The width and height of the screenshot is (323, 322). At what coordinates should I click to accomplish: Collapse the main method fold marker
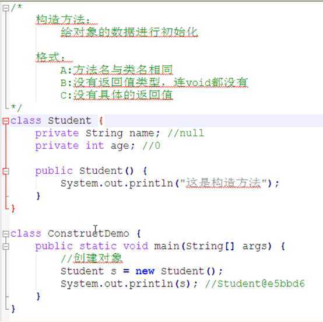click(6, 246)
